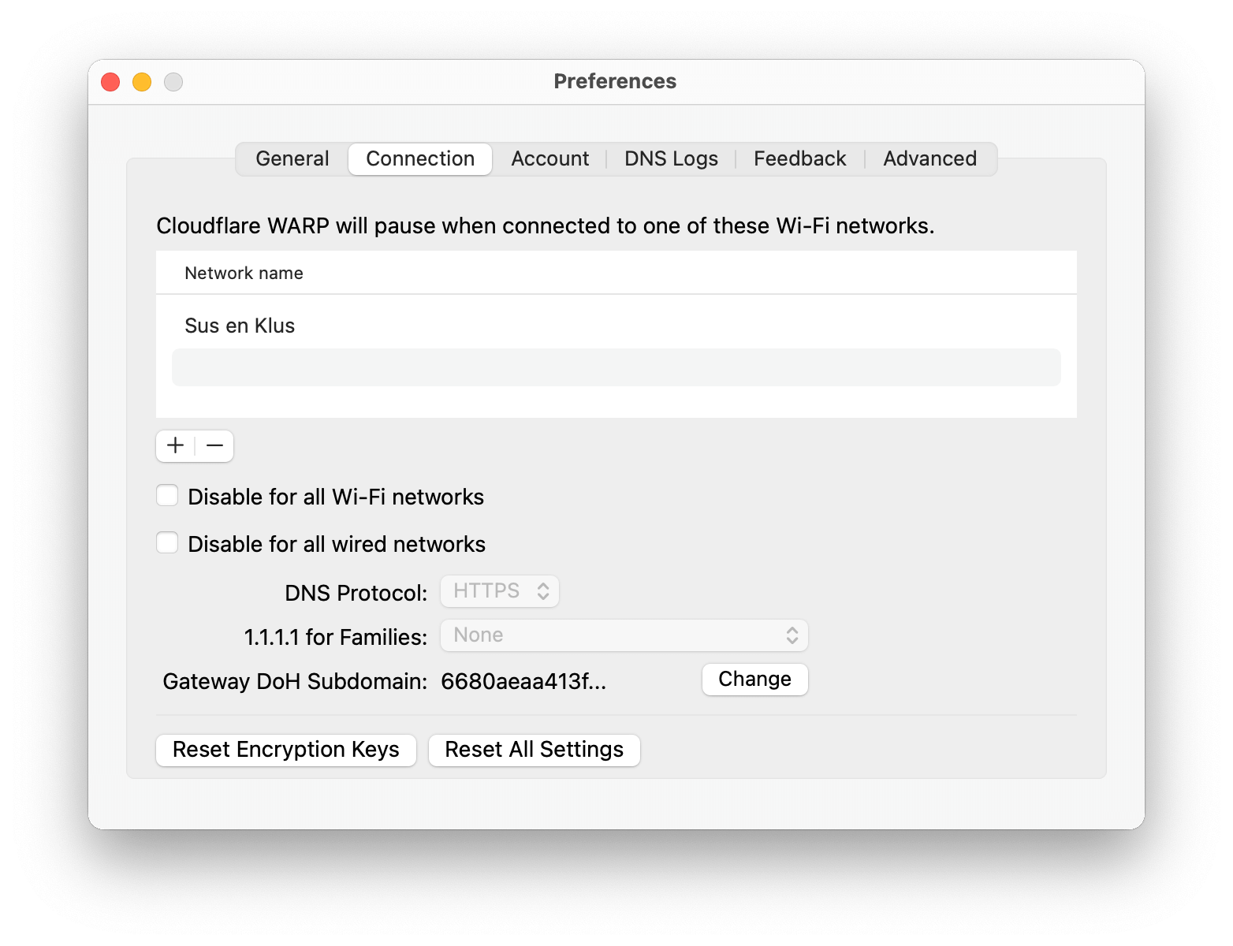This screenshot has height=946, width=1233.
Task: Switch to the Advanced tab
Action: [x=929, y=158]
